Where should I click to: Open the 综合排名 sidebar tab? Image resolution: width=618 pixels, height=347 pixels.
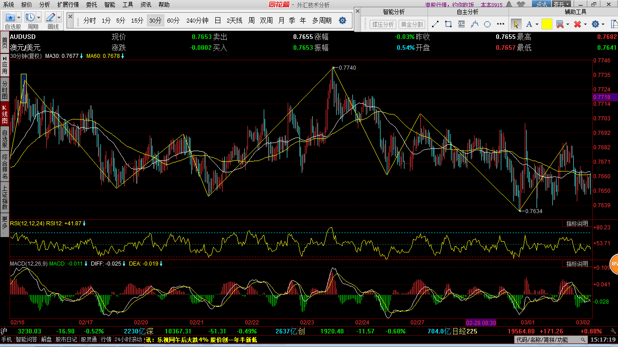click(5, 167)
